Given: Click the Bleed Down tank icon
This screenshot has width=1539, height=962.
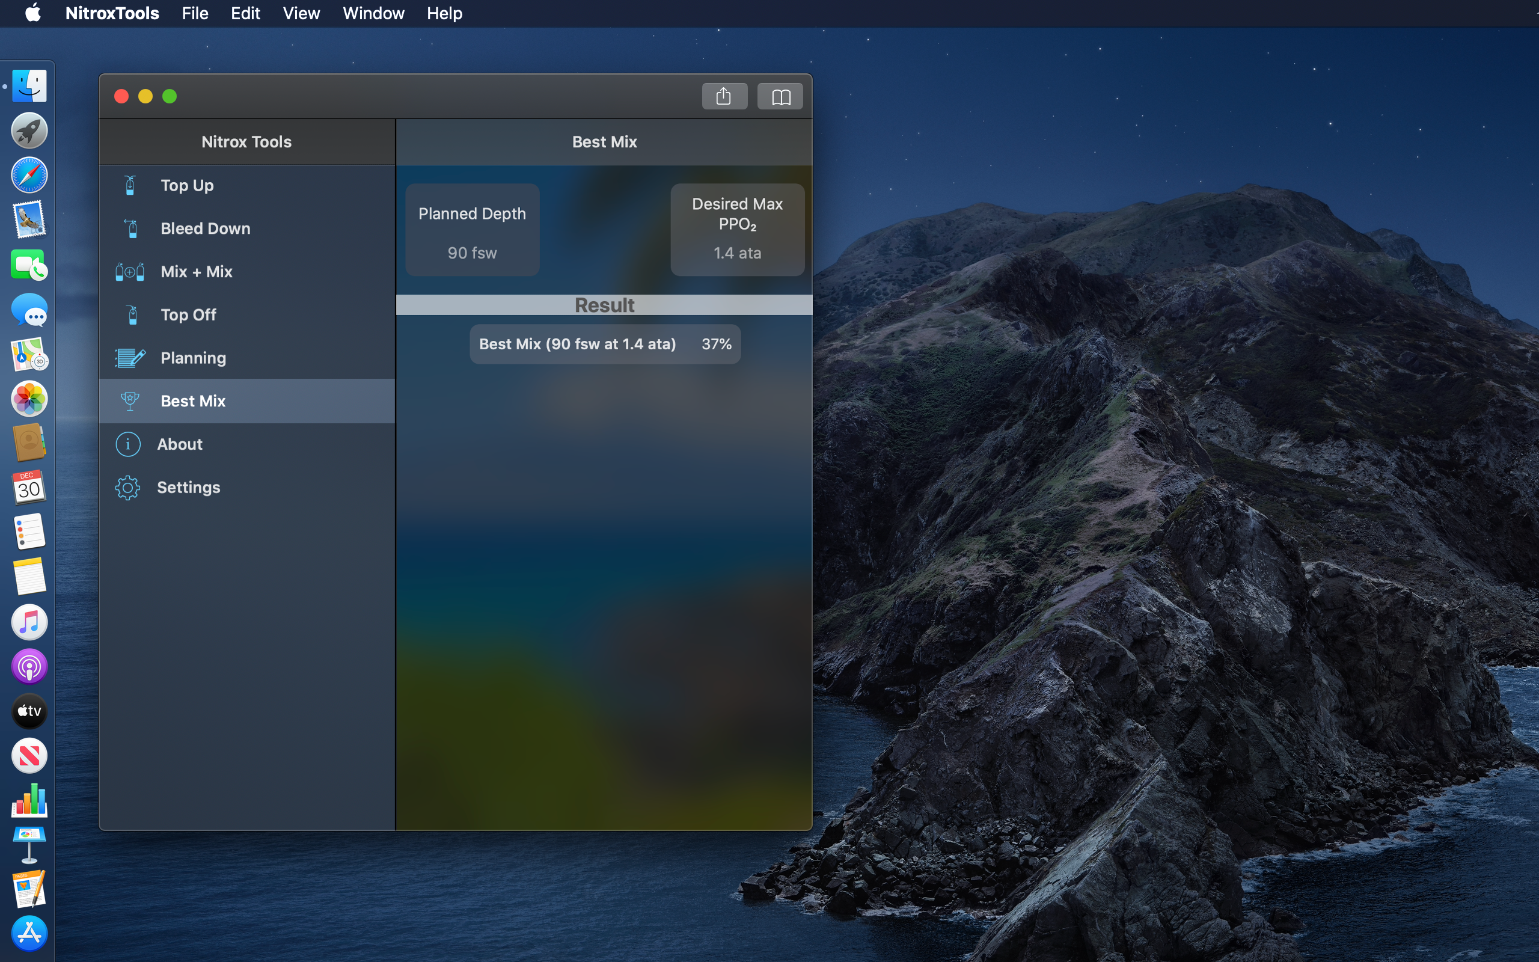Looking at the screenshot, I should [131, 228].
